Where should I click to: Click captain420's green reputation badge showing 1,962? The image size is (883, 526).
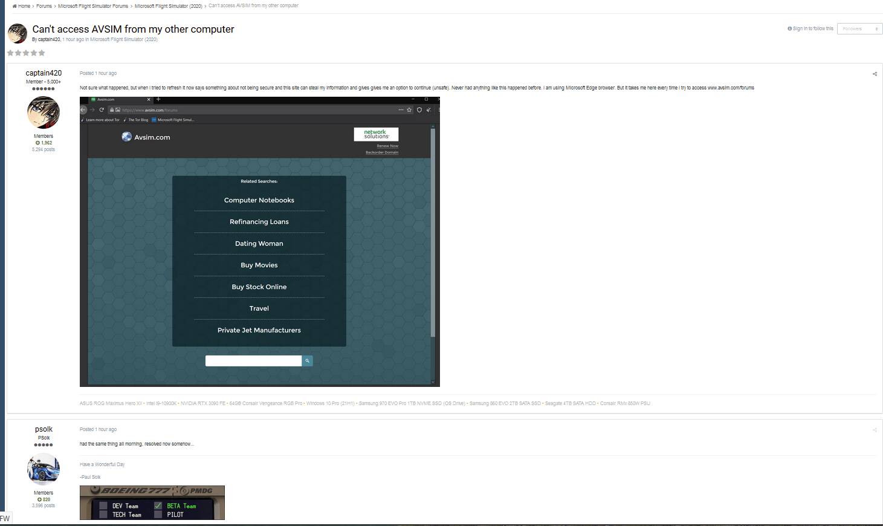(x=44, y=143)
